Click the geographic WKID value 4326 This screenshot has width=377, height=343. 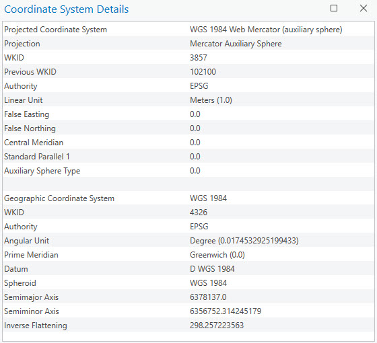199,213
